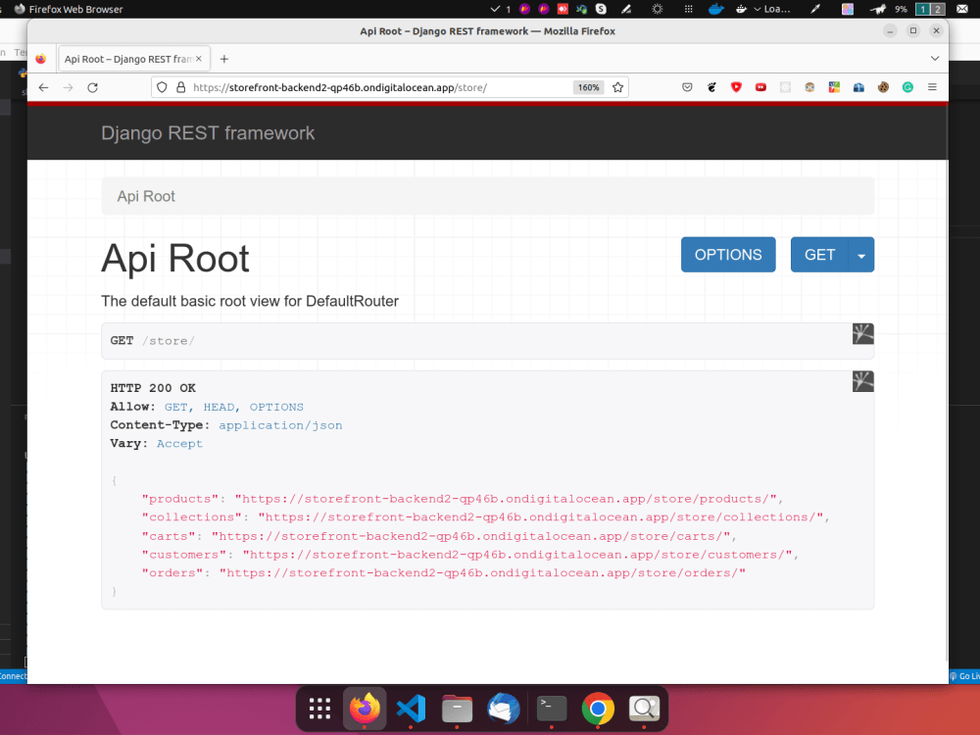This screenshot has width=980, height=735.
Task: Open the Files manager from dock
Action: coord(458,709)
